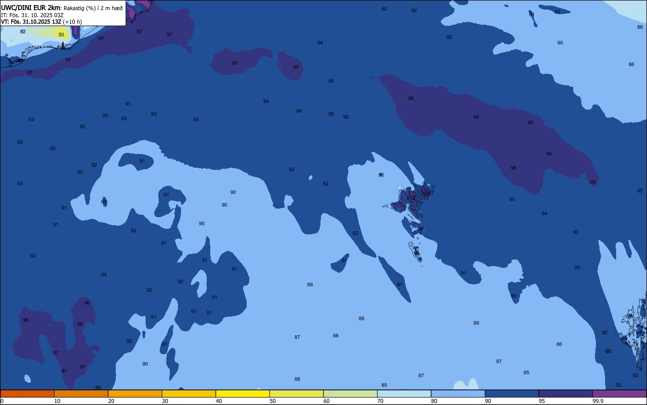This screenshot has width=647, height=405.
Task: Click the pale blue 70–80 legend swatch
Action: 404,393
